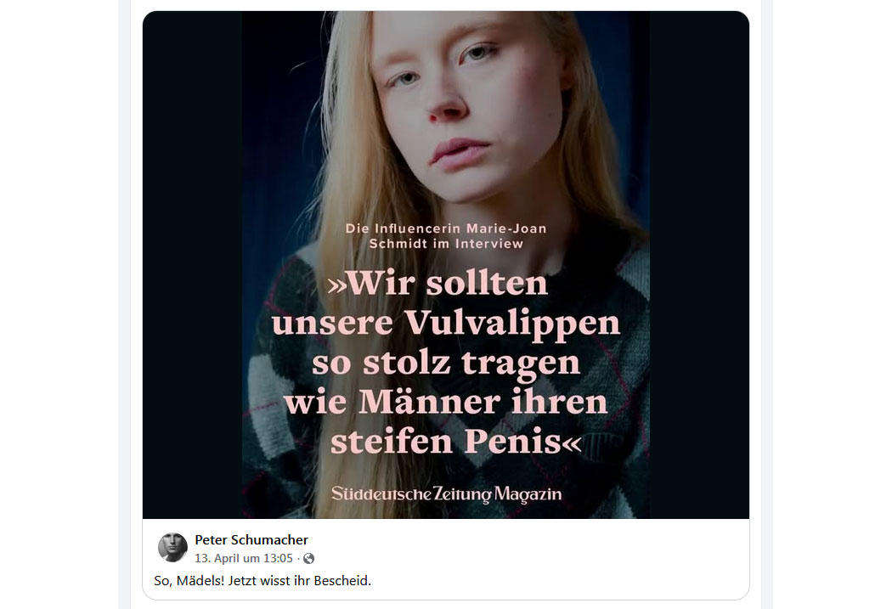Click the black bar left of the photo
The height and width of the screenshot is (609, 892).
pos(192,264)
